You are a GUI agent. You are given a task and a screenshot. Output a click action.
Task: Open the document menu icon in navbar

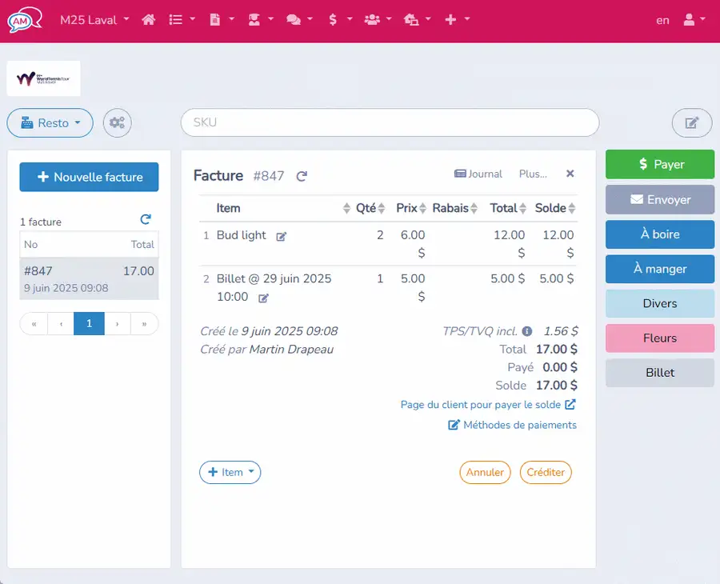222,19
